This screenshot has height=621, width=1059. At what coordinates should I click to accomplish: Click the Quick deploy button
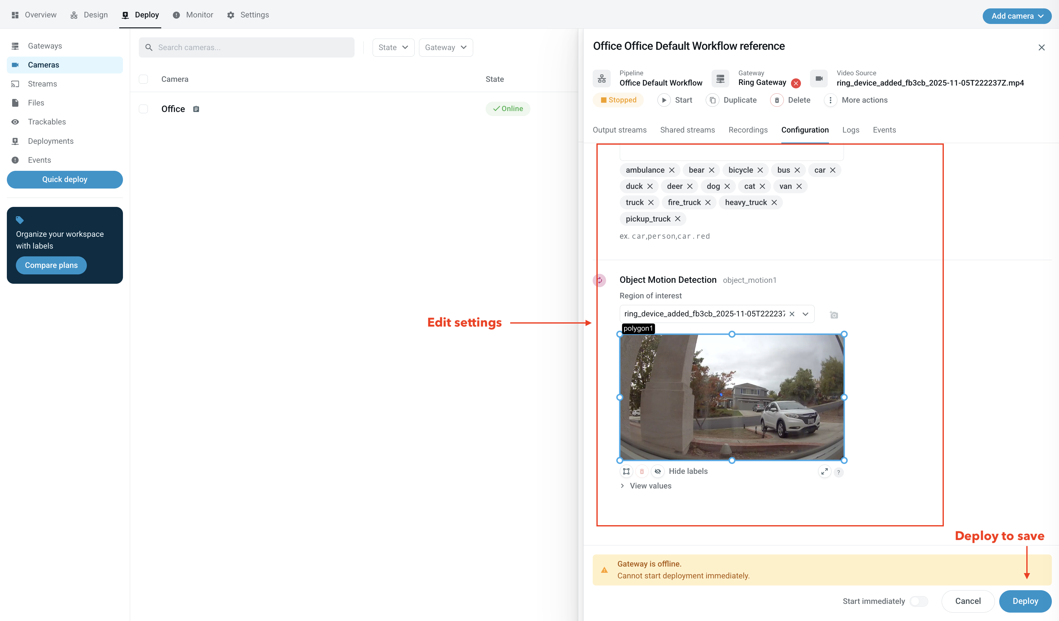pyautogui.click(x=65, y=179)
